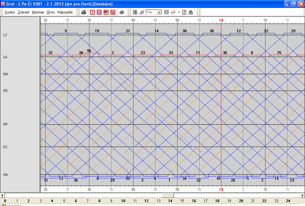
Task: Click turnaround number 33 on the LA row
Action: tap(171, 53)
